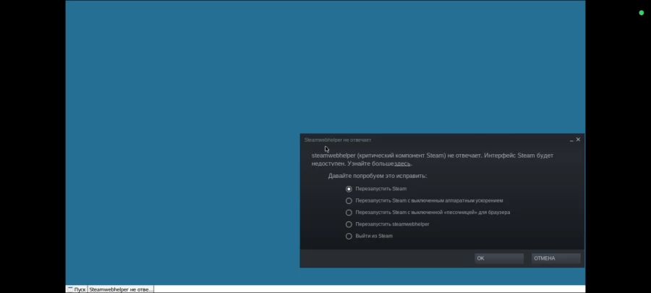Select "Перезапустить steamwebhelper" radio option
This screenshot has height=293, width=651.
[x=349, y=224]
